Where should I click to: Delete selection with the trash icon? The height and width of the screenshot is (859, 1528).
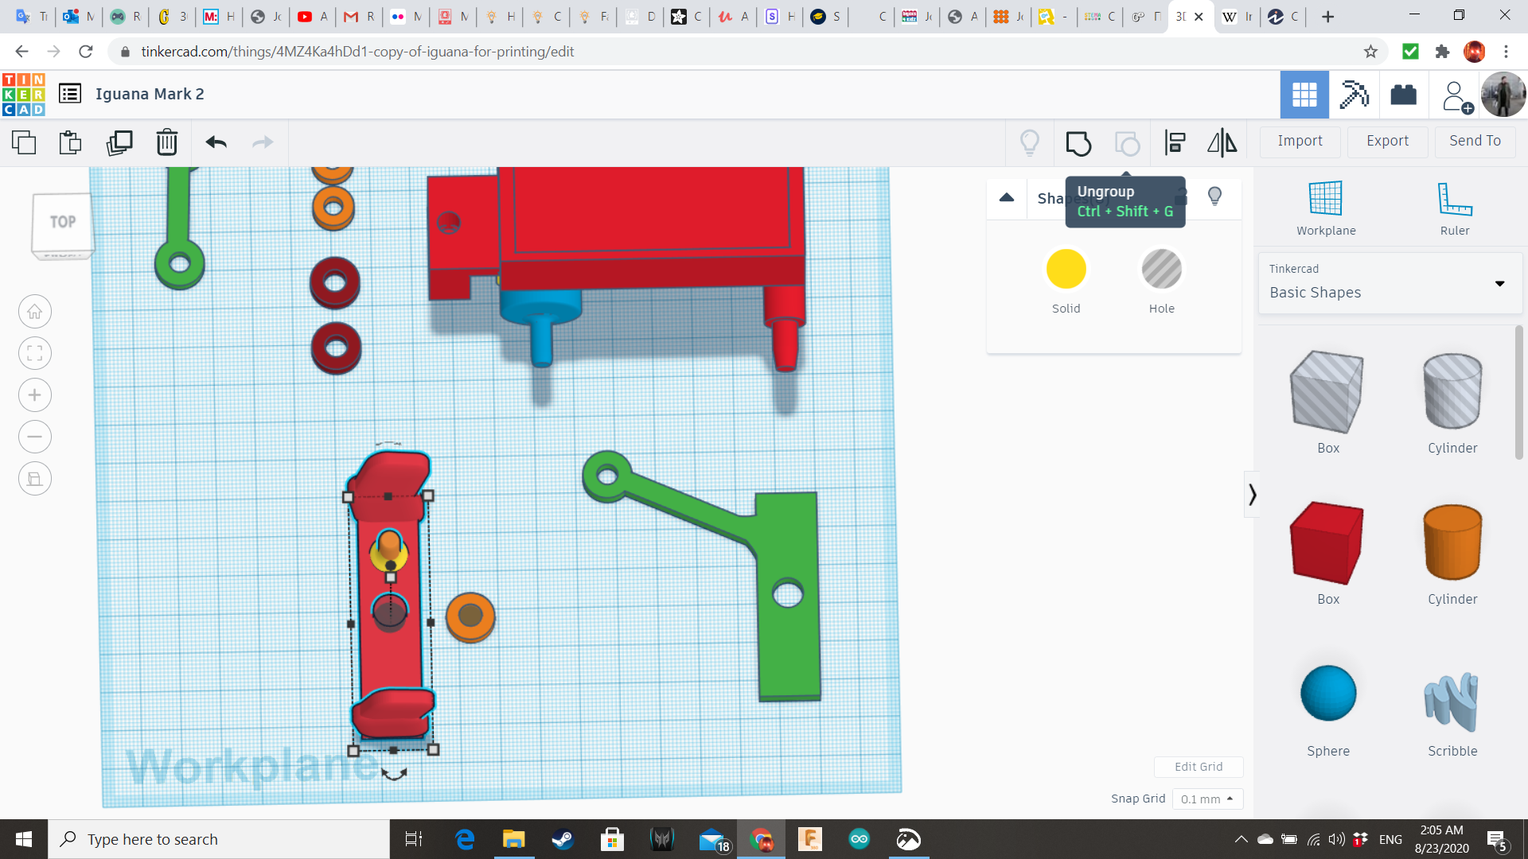166,142
